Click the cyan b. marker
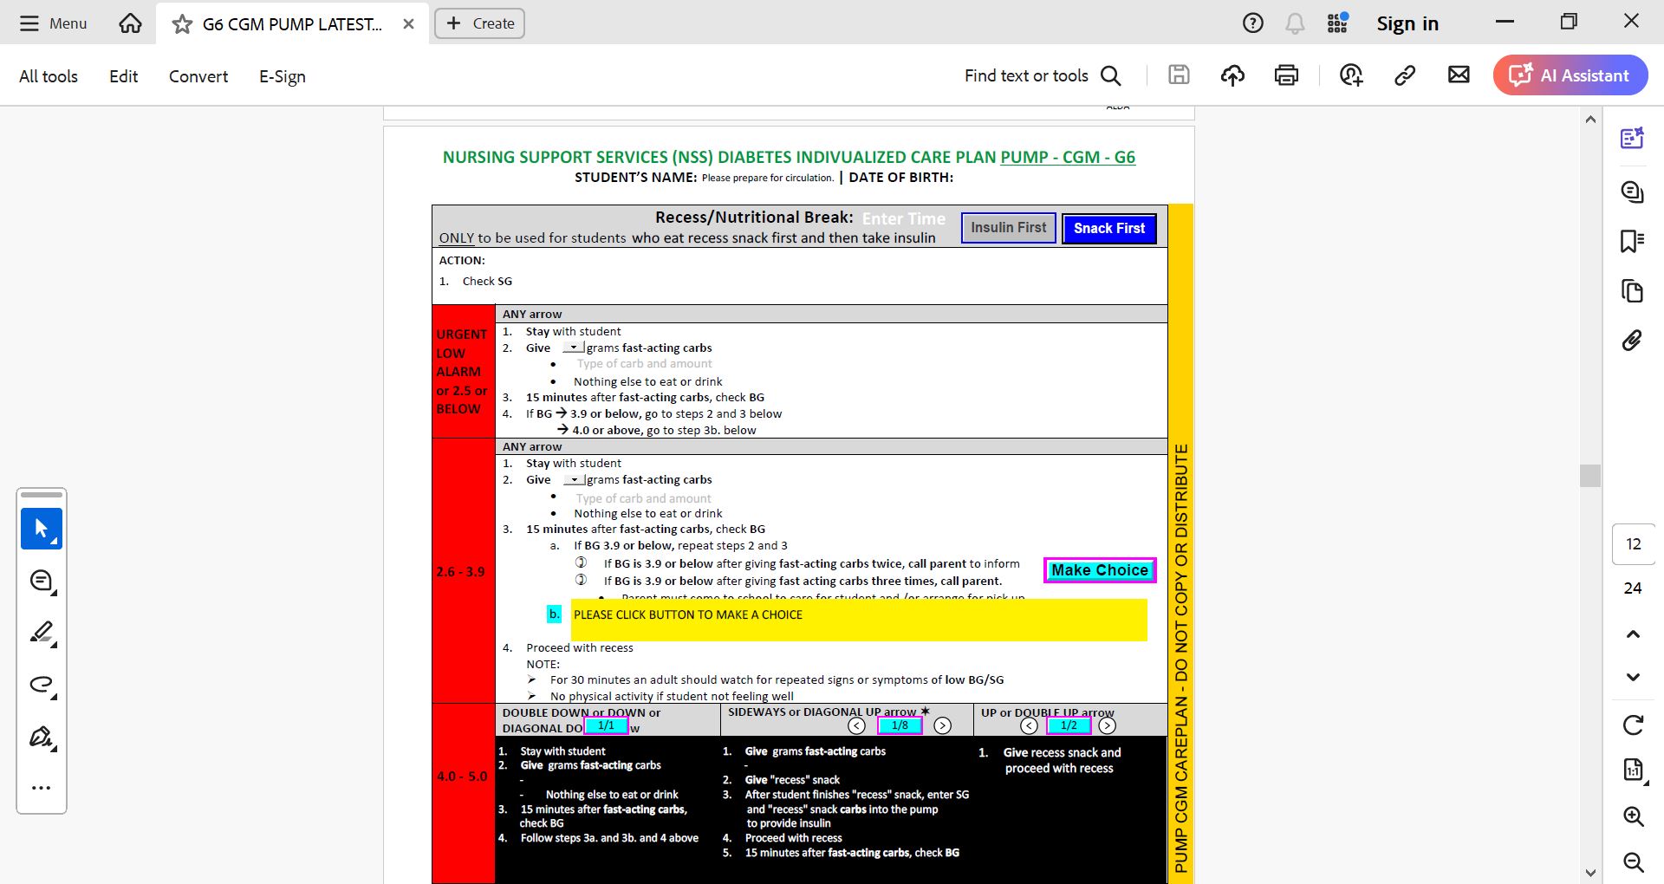Viewport: 1664px width, 884px height. click(x=555, y=614)
